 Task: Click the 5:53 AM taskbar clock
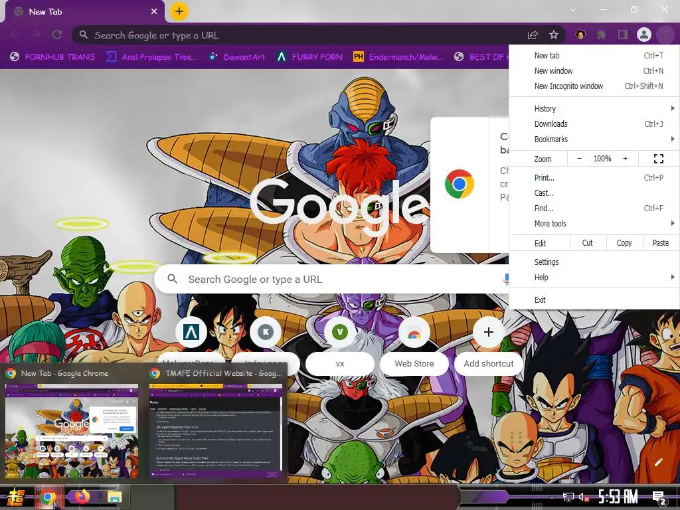click(618, 497)
